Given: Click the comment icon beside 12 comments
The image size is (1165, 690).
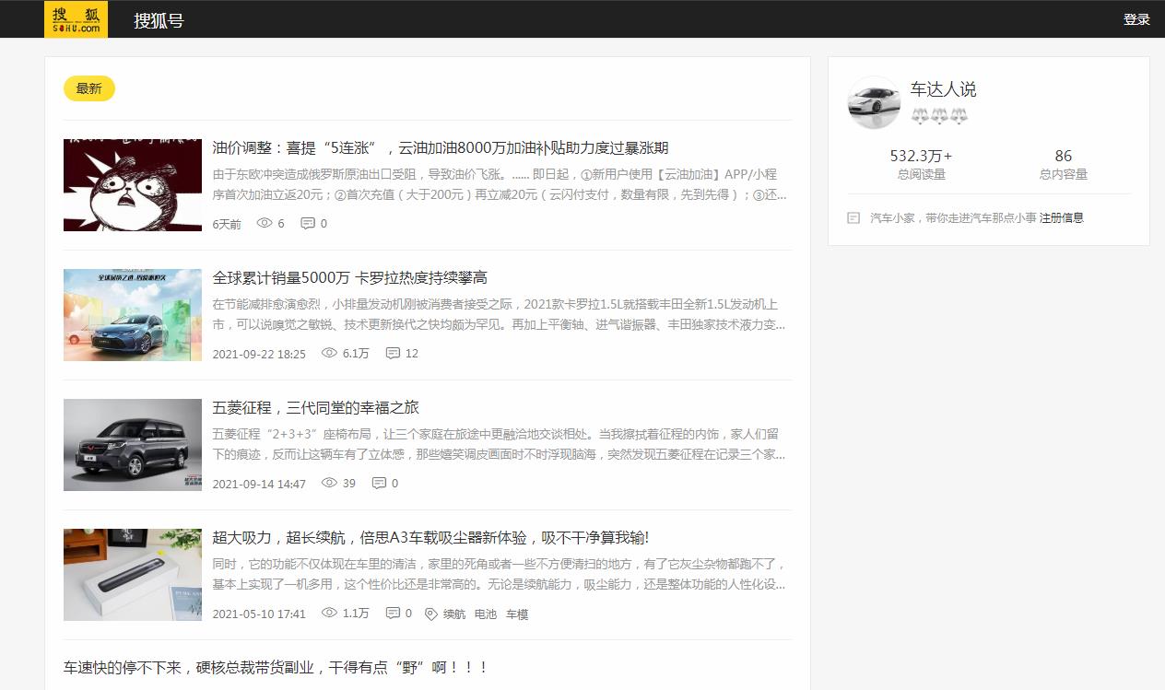Looking at the screenshot, I should 393,353.
